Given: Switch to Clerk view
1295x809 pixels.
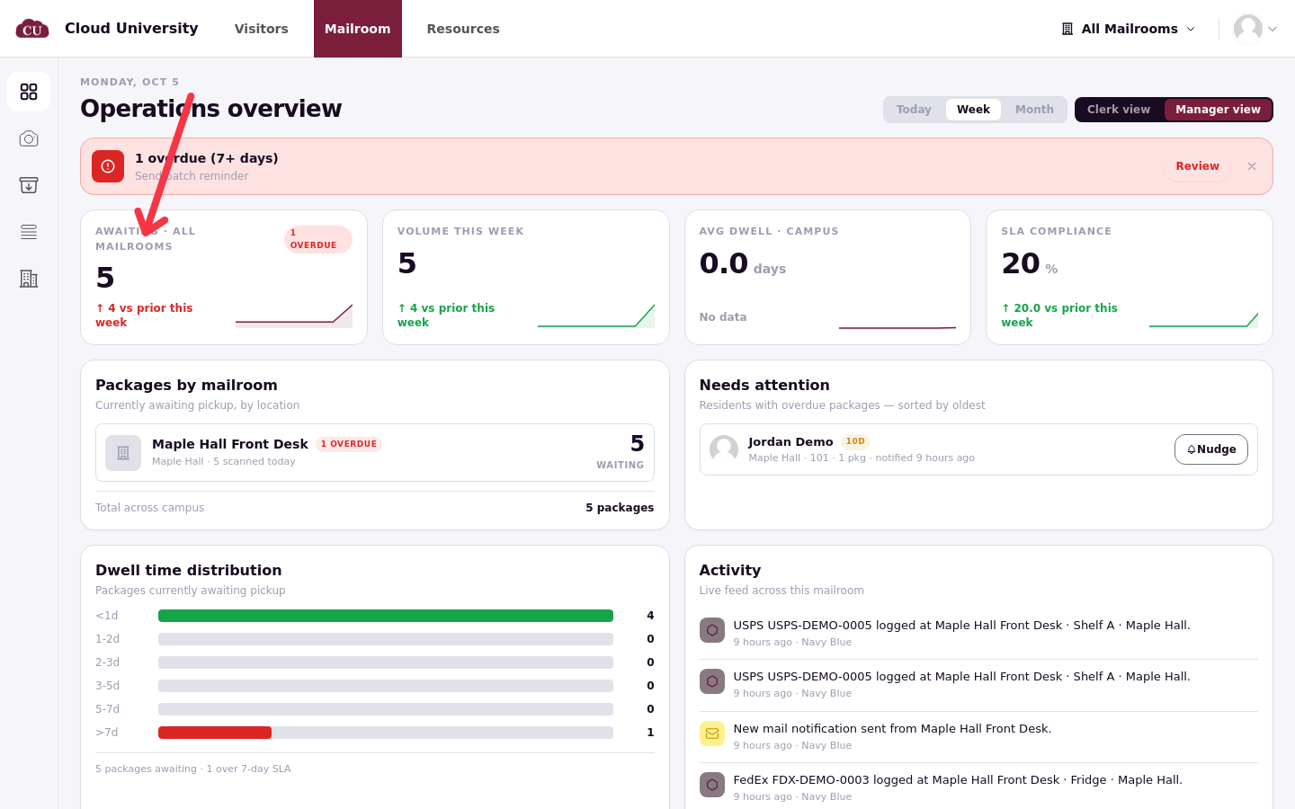Looking at the screenshot, I should click(x=1119, y=110).
